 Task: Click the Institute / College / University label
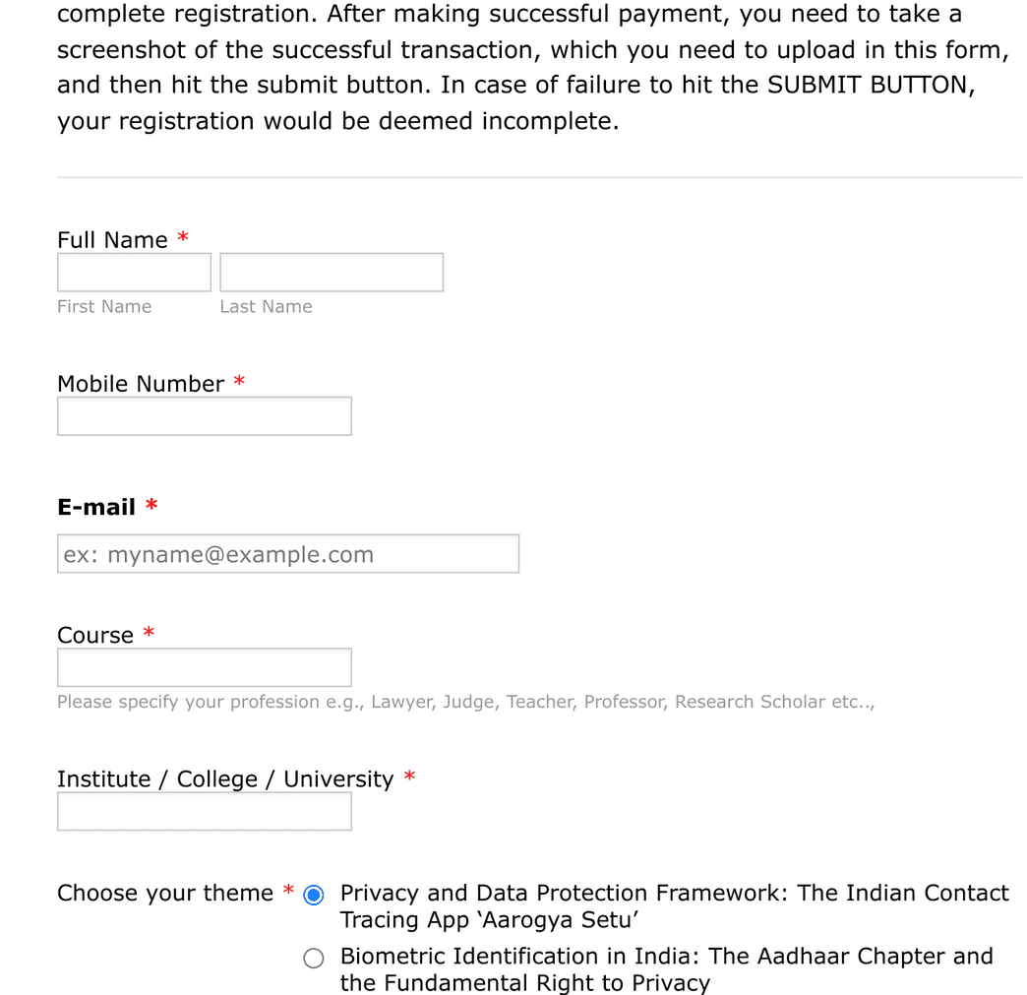coord(225,778)
